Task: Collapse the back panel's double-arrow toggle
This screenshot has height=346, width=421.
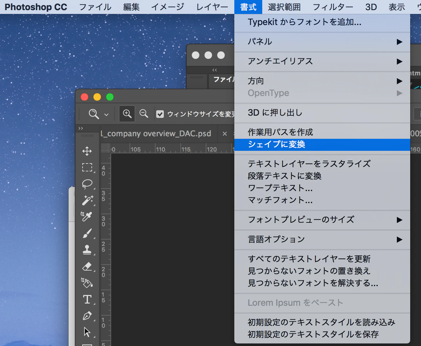Action: coord(215,70)
